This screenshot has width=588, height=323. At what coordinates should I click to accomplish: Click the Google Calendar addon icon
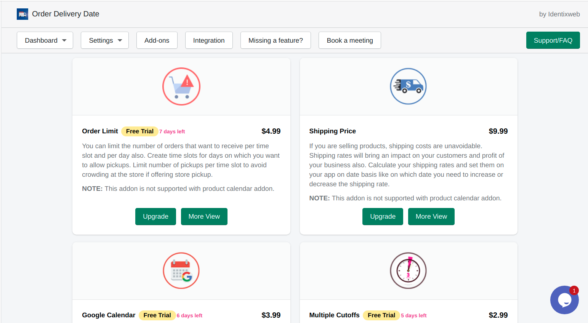click(181, 271)
